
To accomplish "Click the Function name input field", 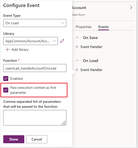I will (x=35, y=68).
